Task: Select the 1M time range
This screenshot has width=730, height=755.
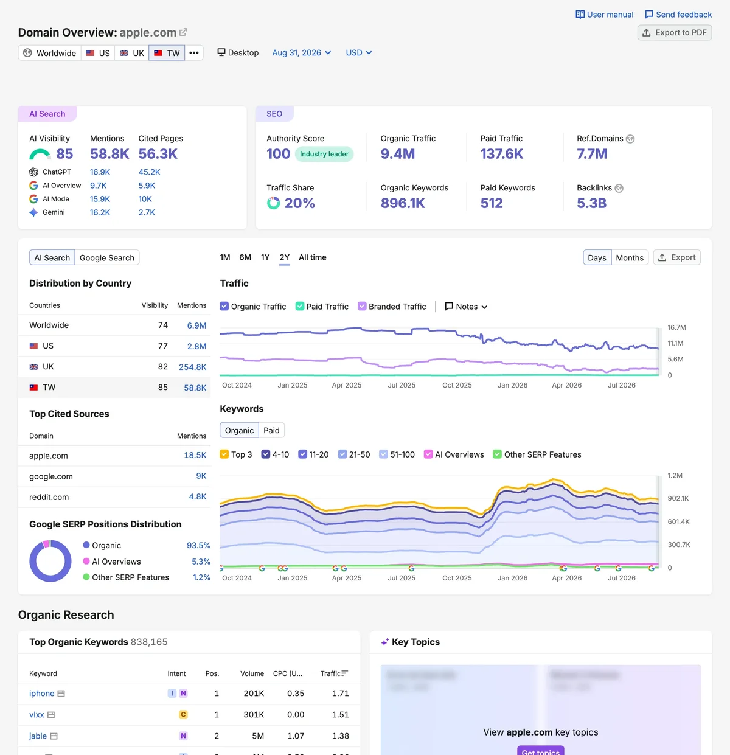Action: pyautogui.click(x=225, y=257)
